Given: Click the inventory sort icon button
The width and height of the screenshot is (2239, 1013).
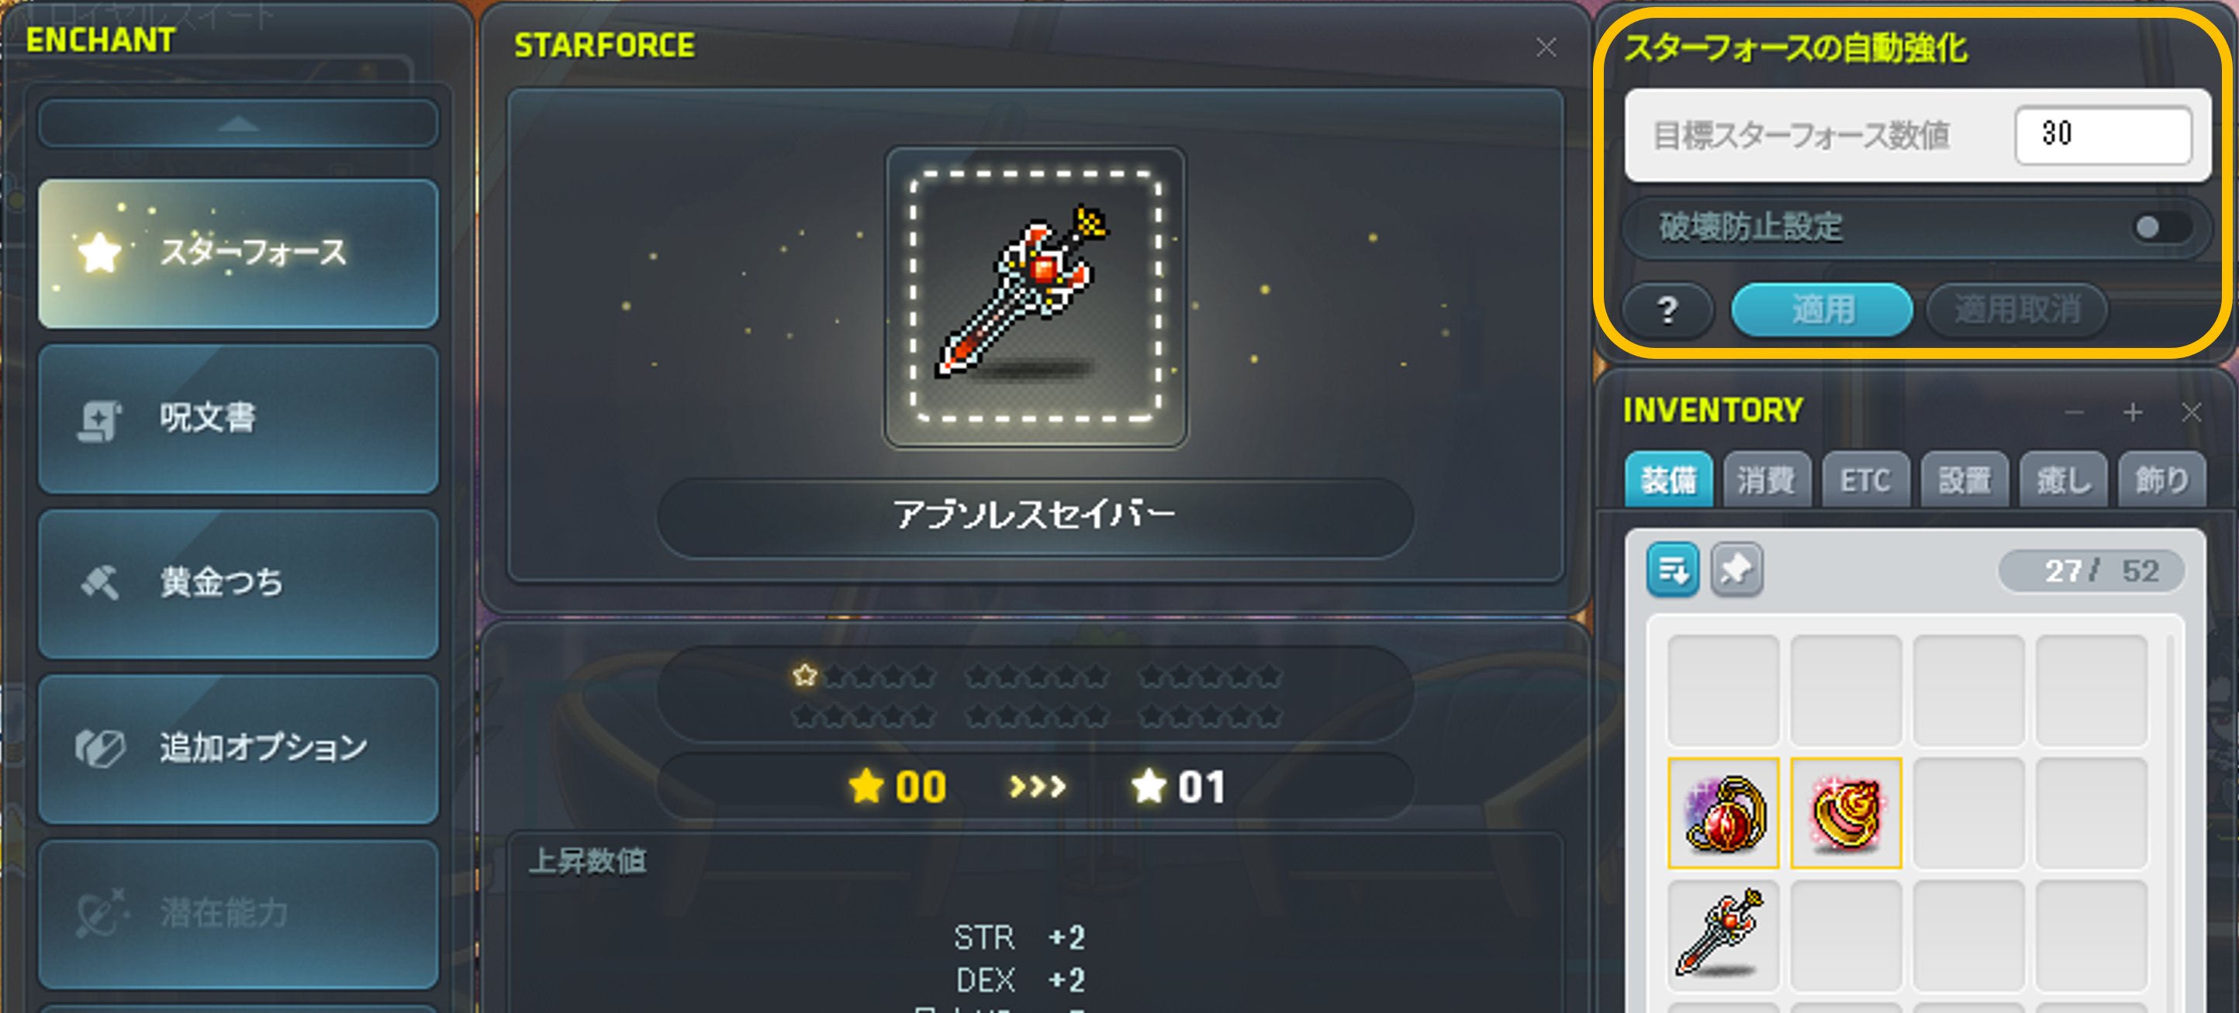Looking at the screenshot, I should tap(1672, 570).
